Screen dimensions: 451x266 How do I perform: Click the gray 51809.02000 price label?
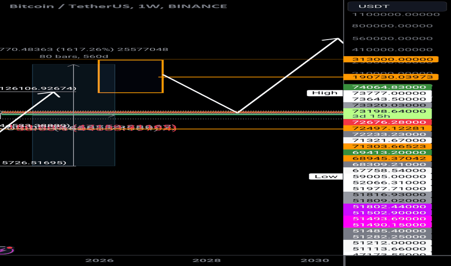click(388, 201)
